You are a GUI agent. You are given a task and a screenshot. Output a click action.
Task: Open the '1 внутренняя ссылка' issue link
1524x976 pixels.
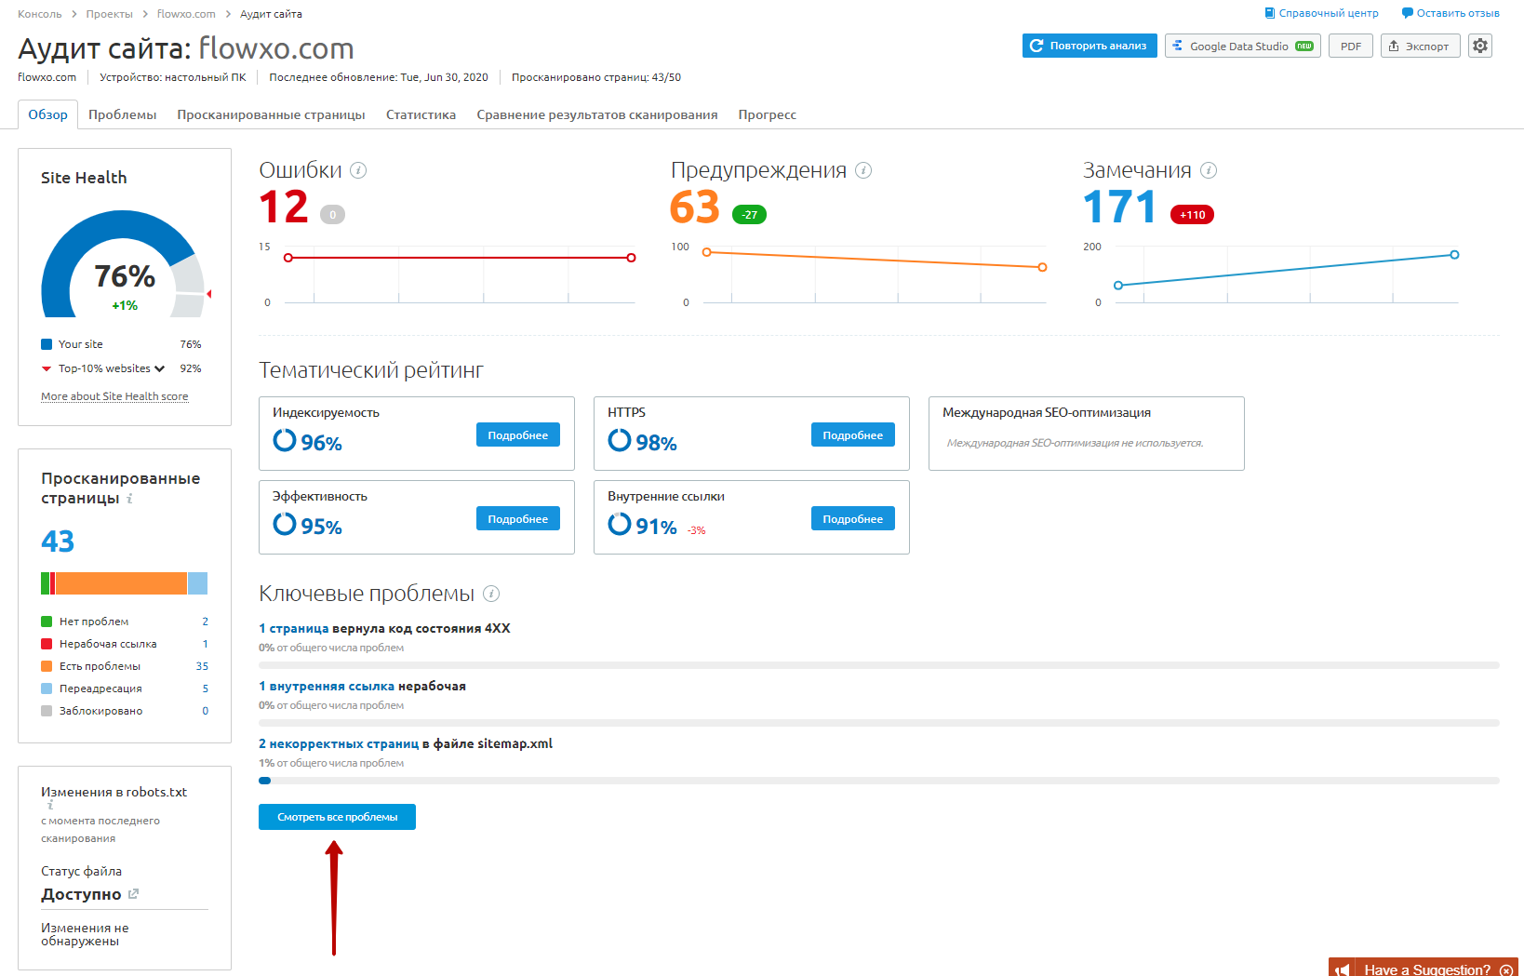[327, 686]
